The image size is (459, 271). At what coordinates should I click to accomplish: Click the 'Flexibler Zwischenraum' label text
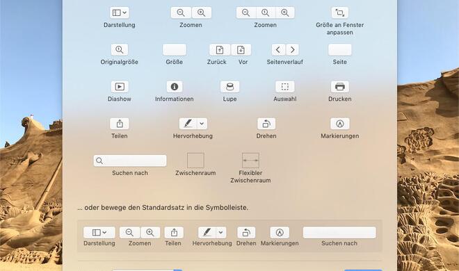(x=250, y=176)
